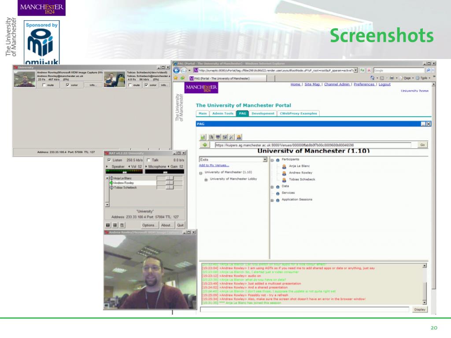The height and width of the screenshot is (338, 451).
Task: Select the PAG portal tab
Action: coord(243,114)
